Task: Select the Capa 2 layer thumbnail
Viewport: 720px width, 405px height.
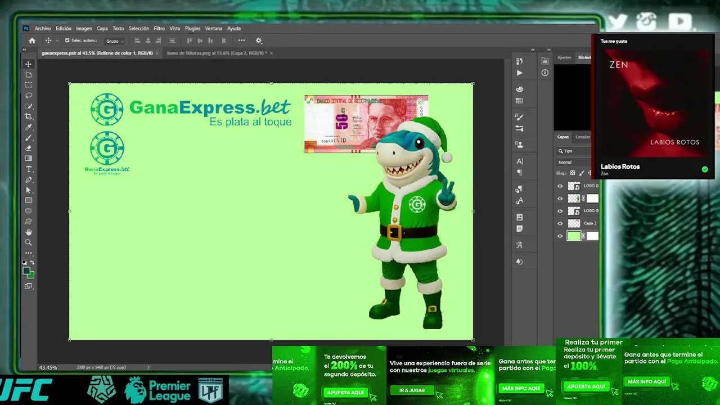Action: (x=574, y=223)
